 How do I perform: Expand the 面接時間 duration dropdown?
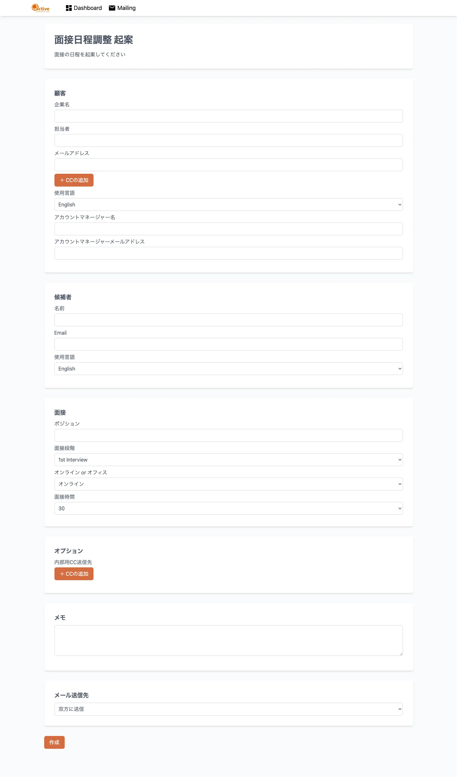tap(228, 508)
